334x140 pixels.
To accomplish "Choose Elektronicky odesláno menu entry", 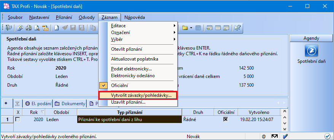I will tap(138, 76).
